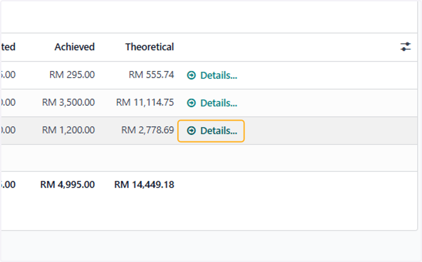The image size is (422, 262).
Task: Open Details for RM 2,778.69 row
Action: pyautogui.click(x=211, y=131)
